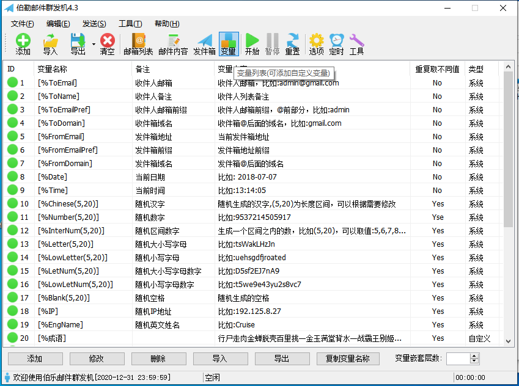Open the 工具(T) menu
519x386 pixels.
pos(130,24)
